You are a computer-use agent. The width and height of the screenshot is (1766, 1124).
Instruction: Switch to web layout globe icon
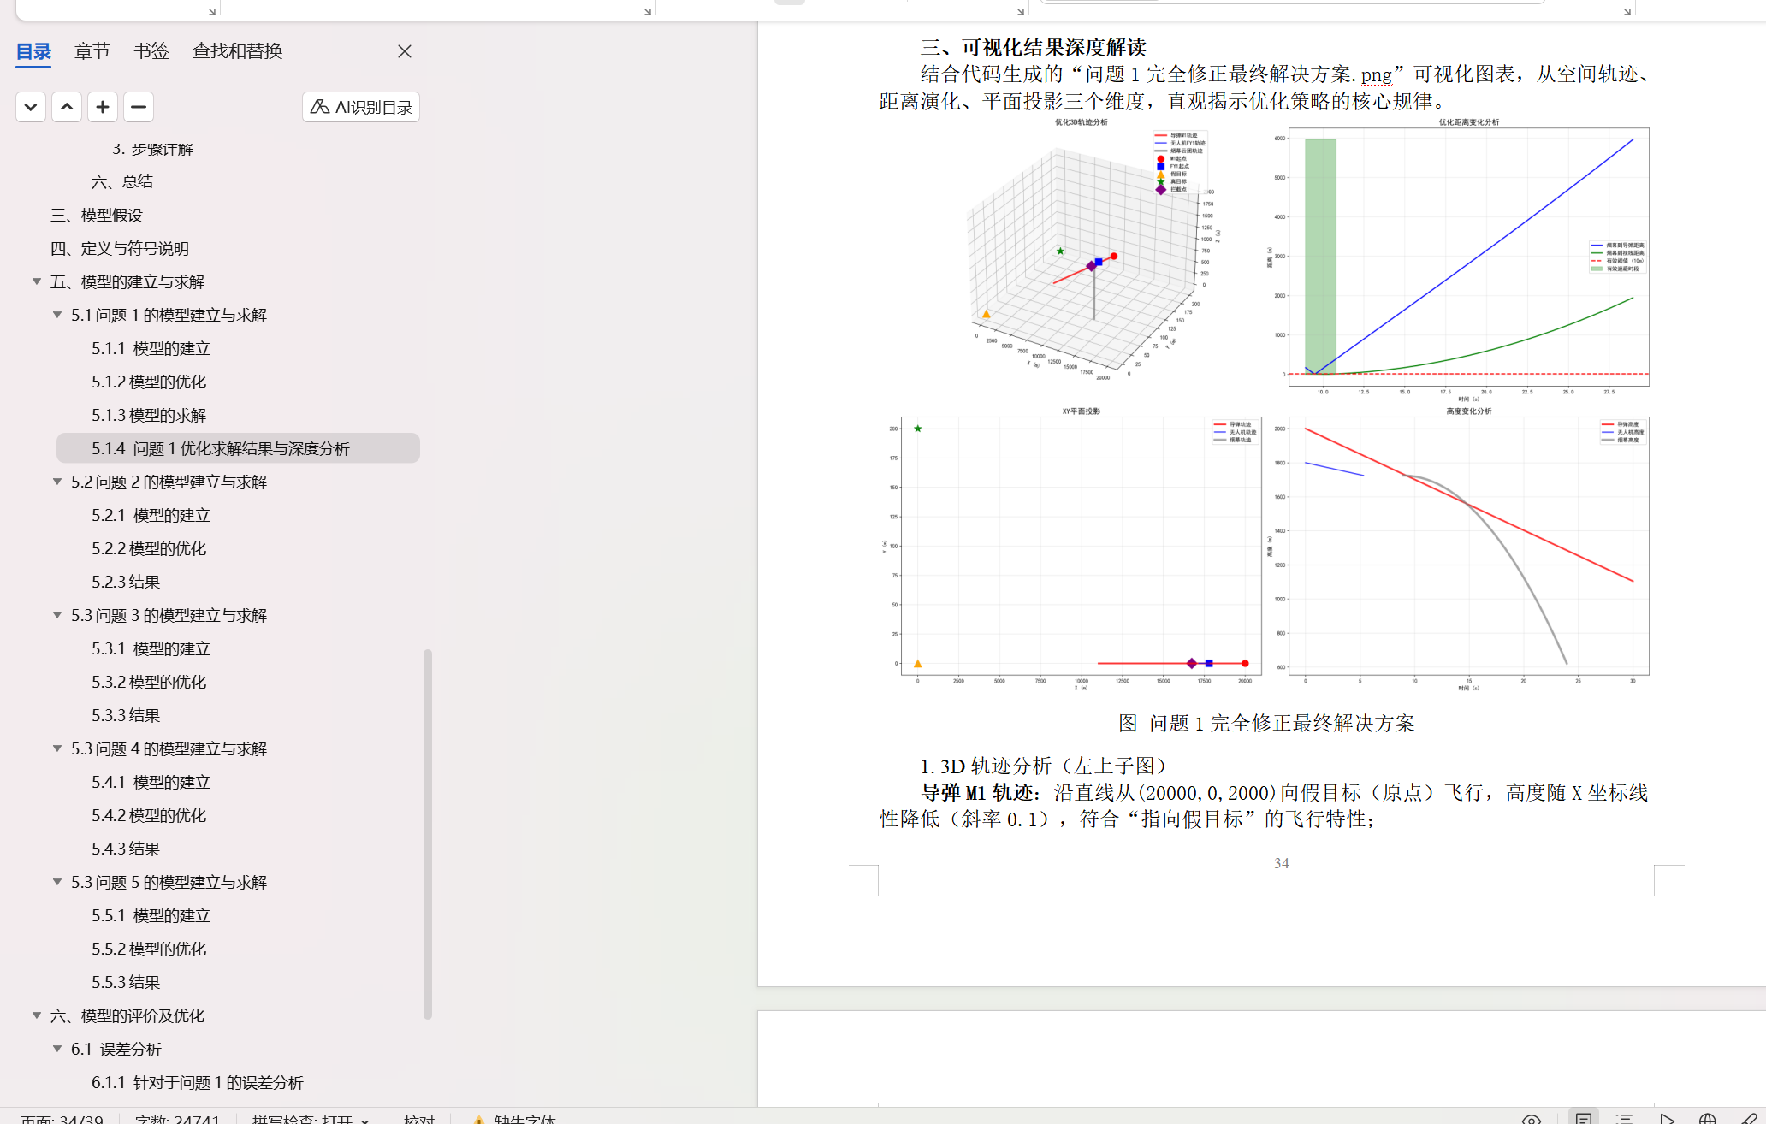click(1707, 1119)
